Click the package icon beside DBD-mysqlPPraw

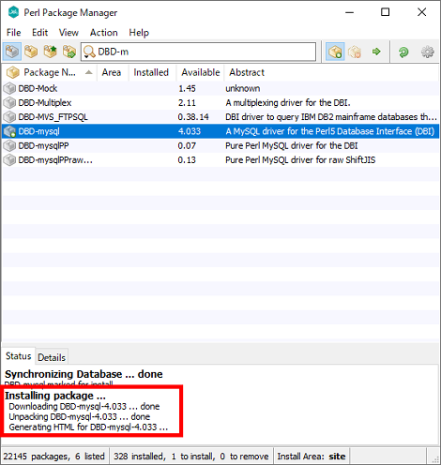(x=9, y=160)
